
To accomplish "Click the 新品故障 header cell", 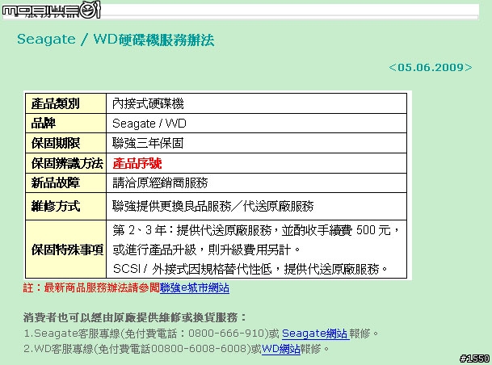I will click(66, 182).
